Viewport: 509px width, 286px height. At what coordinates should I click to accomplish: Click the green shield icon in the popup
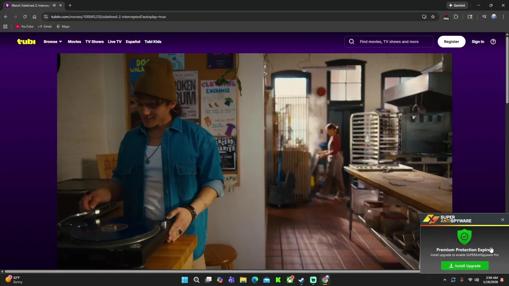click(464, 236)
